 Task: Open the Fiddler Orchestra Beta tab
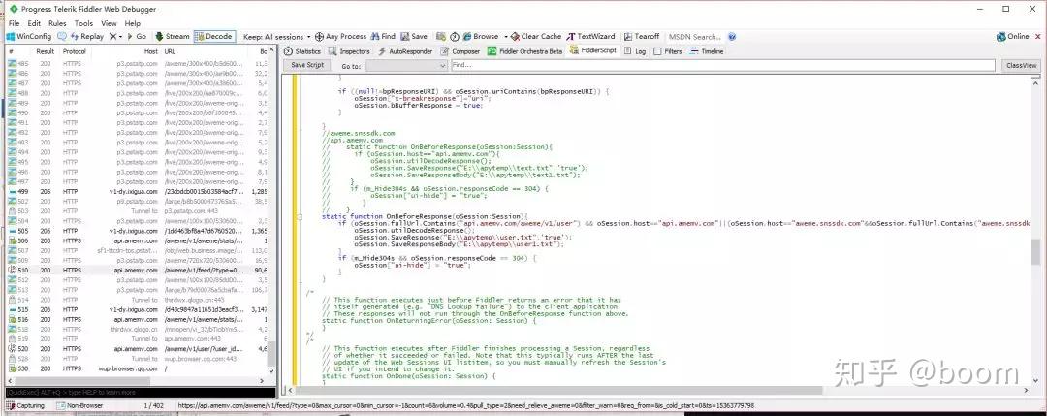click(524, 51)
